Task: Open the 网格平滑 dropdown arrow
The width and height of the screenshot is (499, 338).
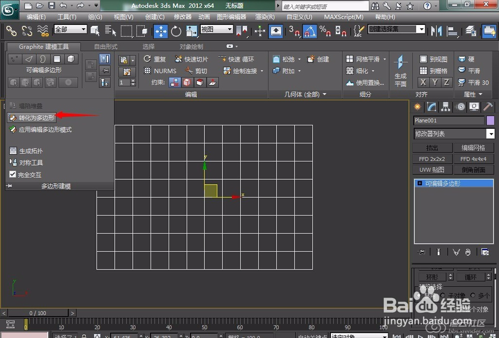Action: point(384,59)
